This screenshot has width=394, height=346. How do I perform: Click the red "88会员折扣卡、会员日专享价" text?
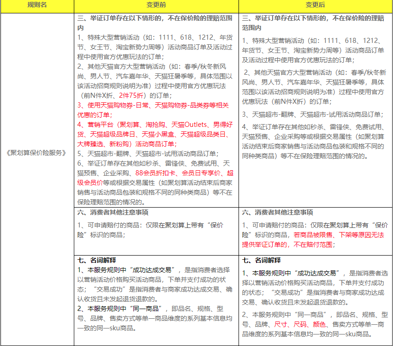click(x=178, y=173)
